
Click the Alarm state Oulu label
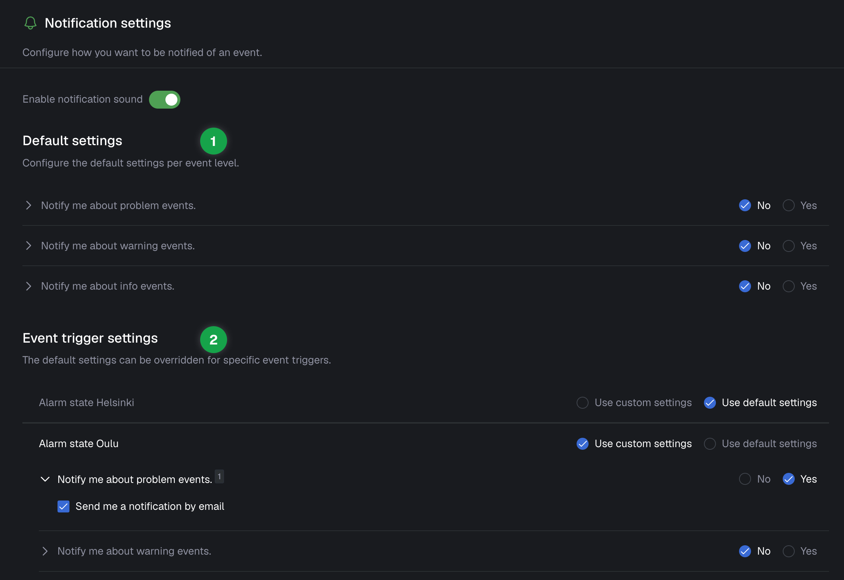tap(78, 444)
